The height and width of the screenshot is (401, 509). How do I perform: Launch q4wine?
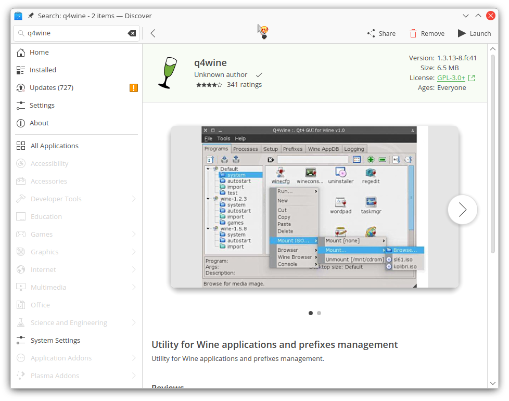point(474,33)
